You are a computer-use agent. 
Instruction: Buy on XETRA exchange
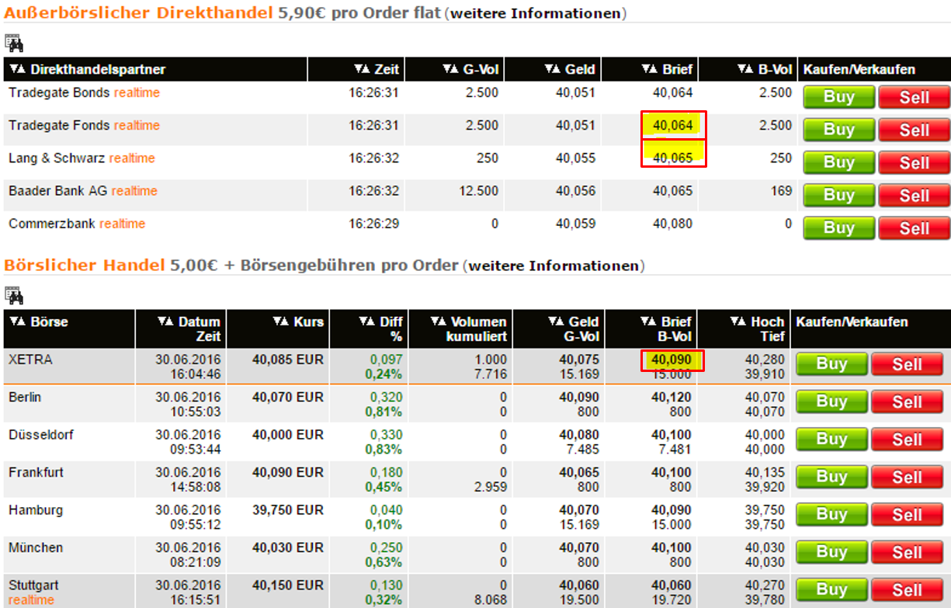click(x=831, y=364)
